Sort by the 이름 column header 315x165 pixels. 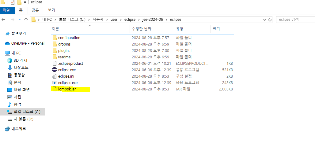pyautogui.click(x=56, y=29)
